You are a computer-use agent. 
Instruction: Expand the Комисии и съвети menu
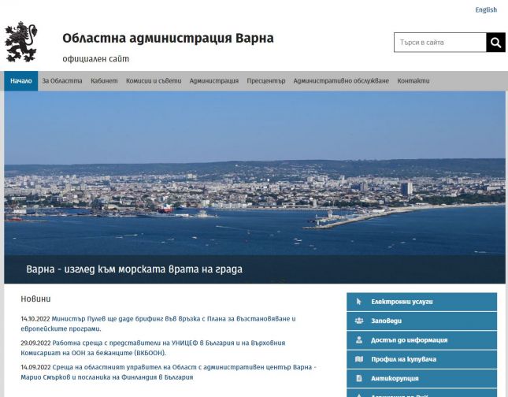154,81
